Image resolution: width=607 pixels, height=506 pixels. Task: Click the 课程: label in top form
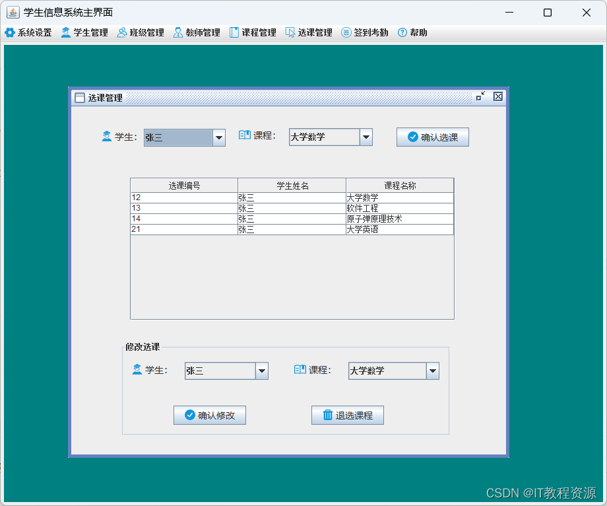265,135
